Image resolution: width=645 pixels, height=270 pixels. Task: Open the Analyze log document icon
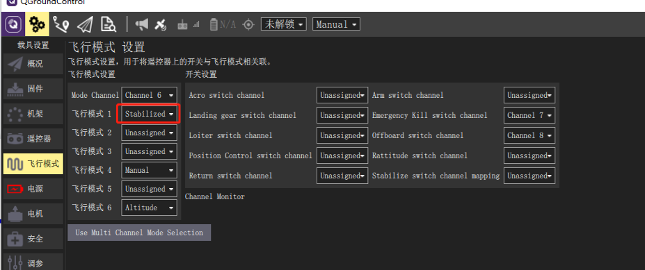tap(109, 24)
